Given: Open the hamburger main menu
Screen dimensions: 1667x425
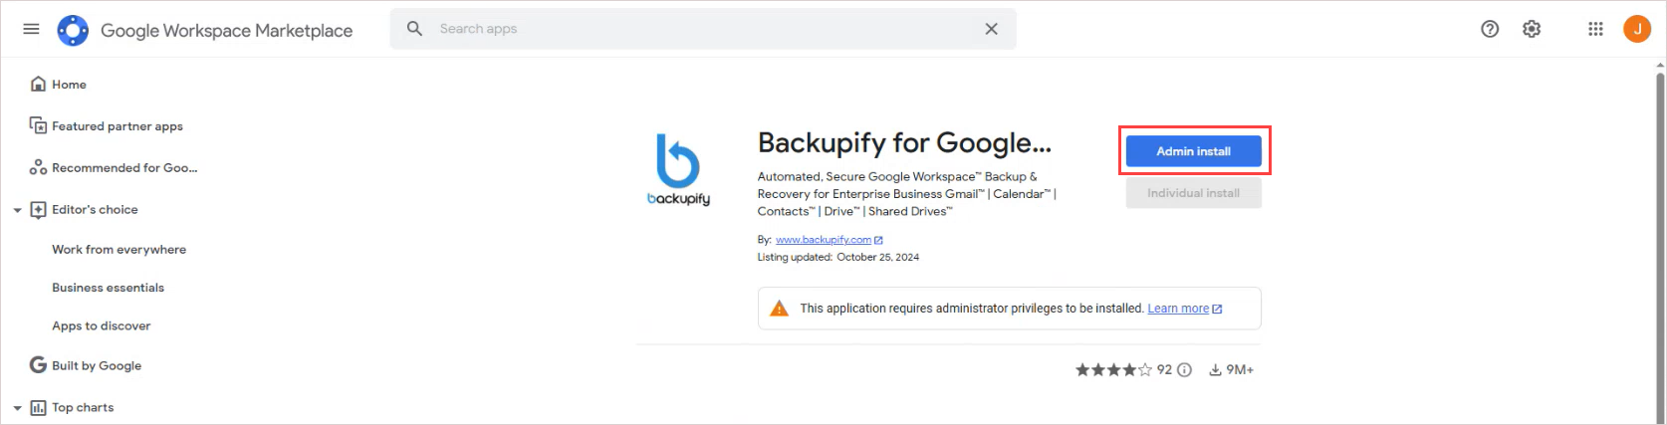Looking at the screenshot, I should [31, 29].
